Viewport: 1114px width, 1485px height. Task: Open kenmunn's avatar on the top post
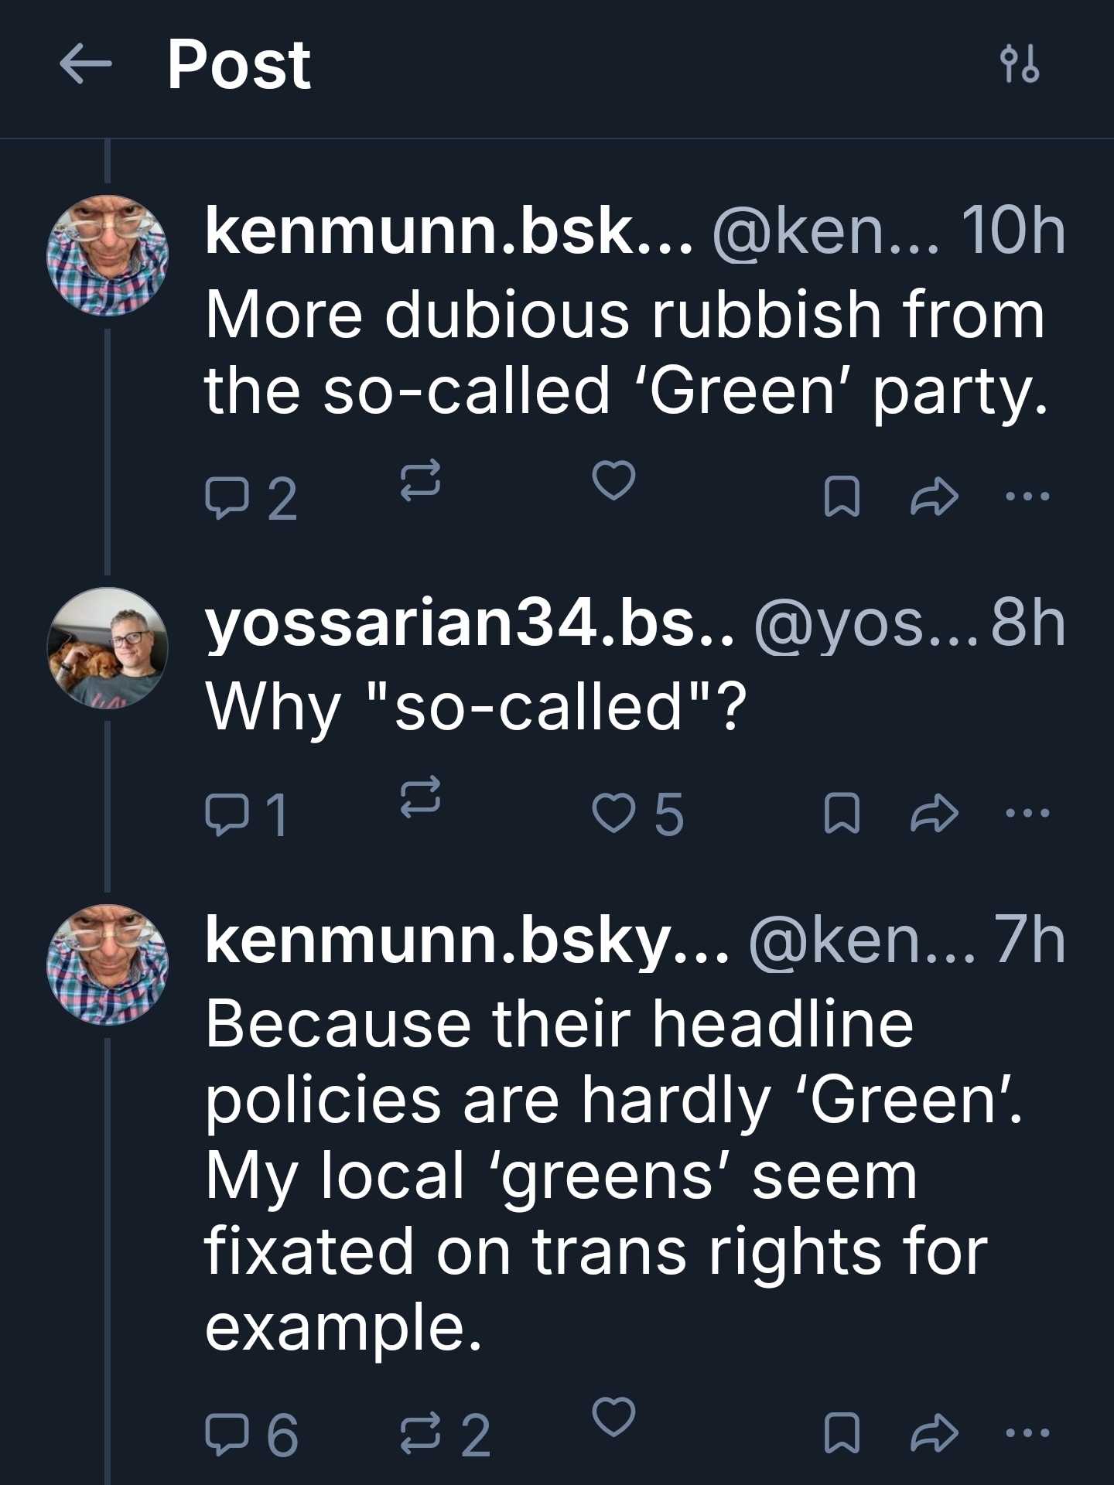[108, 255]
